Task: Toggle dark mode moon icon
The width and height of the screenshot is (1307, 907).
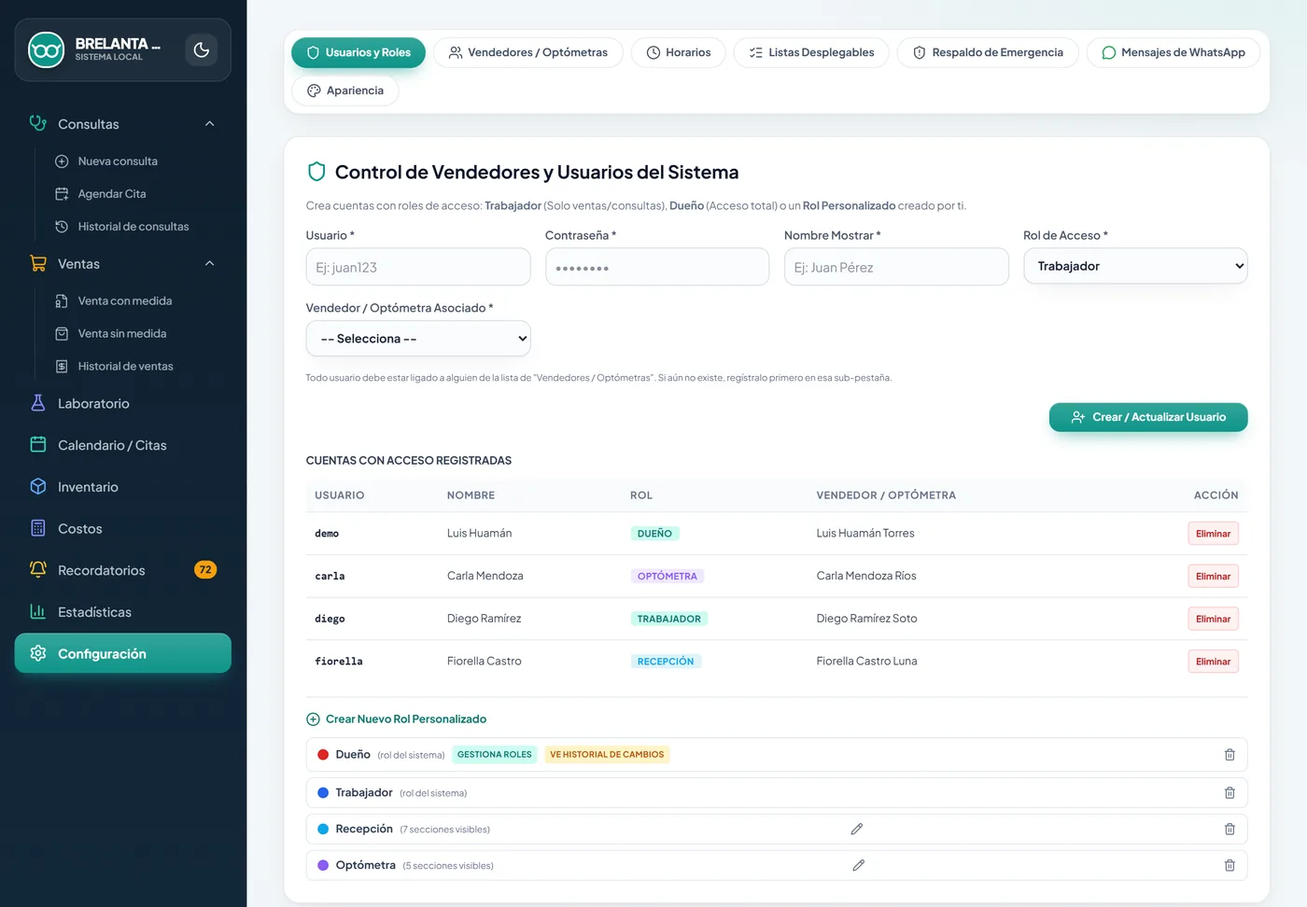Action: coord(201,50)
